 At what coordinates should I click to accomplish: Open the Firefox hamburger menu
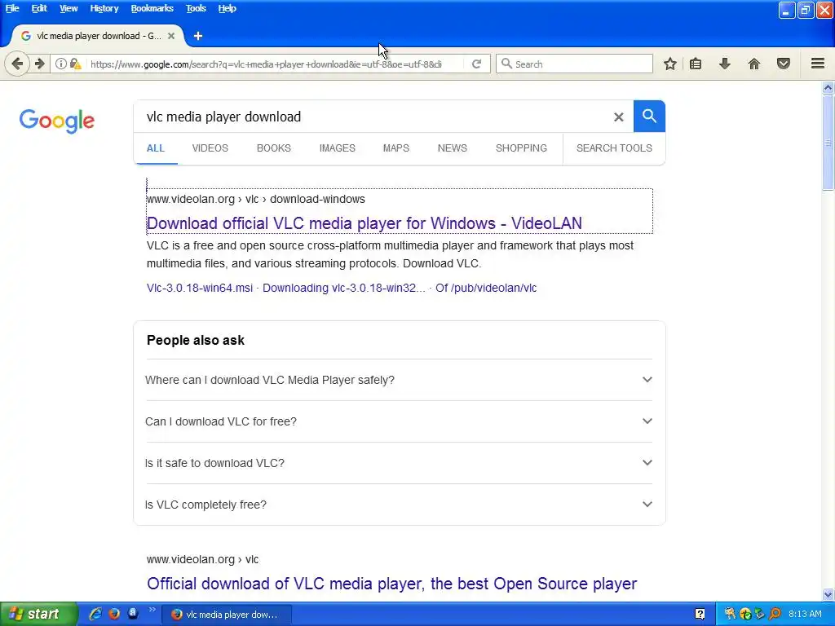[818, 64]
